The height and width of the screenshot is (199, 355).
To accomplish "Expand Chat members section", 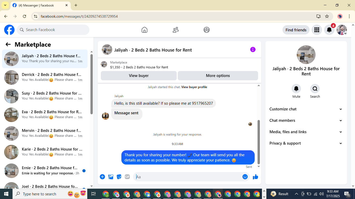I will [306, 120].
